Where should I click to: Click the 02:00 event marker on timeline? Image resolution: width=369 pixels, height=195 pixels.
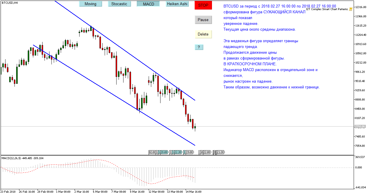152,152
